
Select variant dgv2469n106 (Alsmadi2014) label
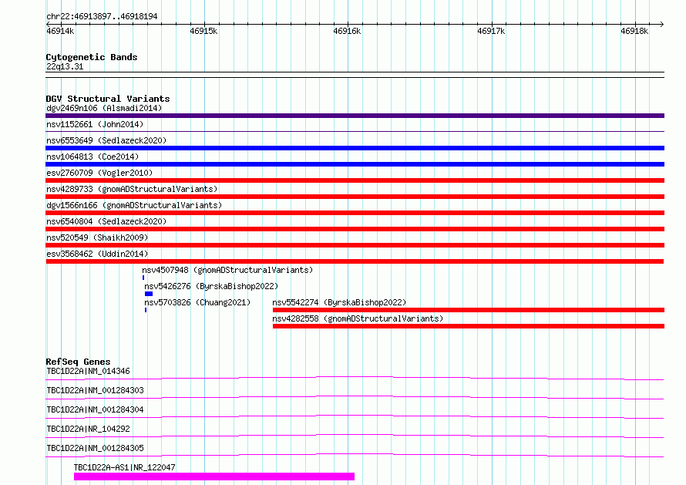click(x=104, y=108)
